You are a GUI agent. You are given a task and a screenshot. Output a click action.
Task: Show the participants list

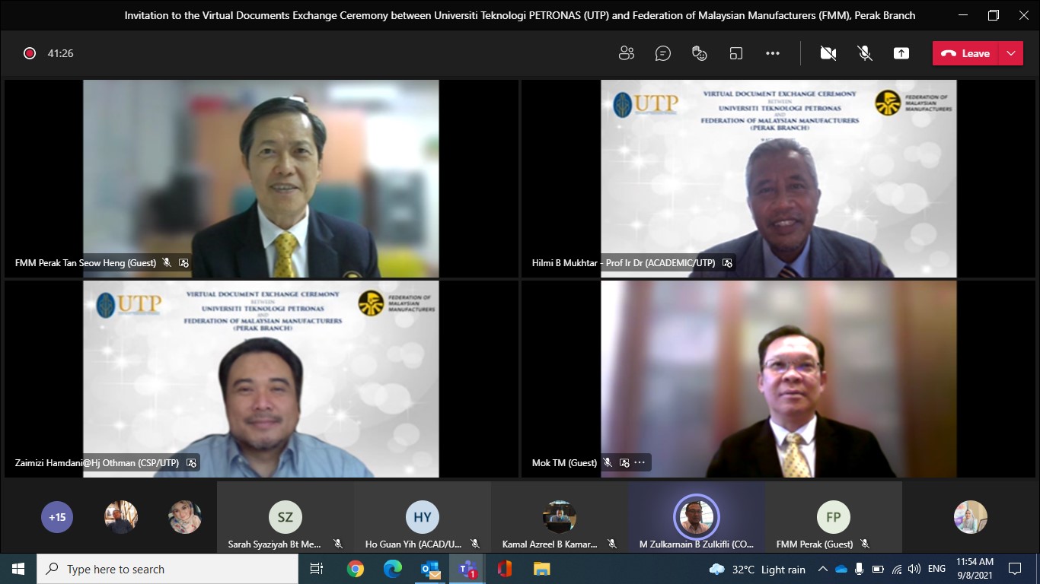(x=627, y=53)
